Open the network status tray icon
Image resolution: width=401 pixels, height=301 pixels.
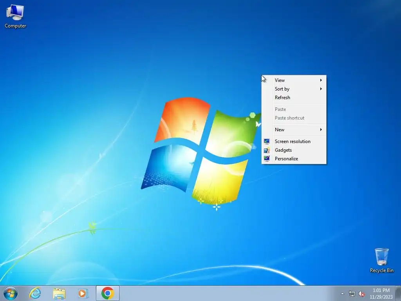click(352, 294)
